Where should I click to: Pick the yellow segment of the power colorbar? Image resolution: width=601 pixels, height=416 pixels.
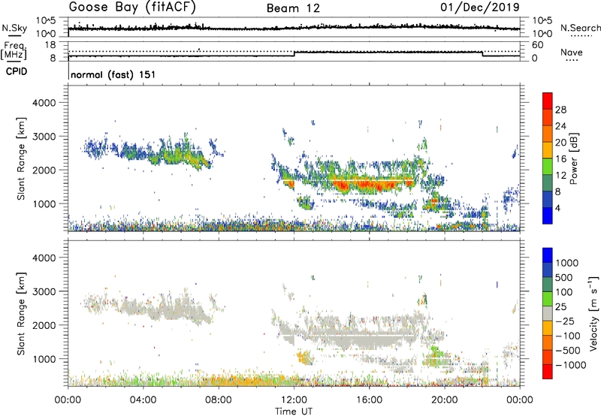(548, 149)
